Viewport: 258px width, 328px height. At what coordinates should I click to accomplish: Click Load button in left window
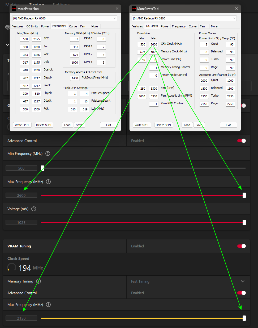click(67, 125)
